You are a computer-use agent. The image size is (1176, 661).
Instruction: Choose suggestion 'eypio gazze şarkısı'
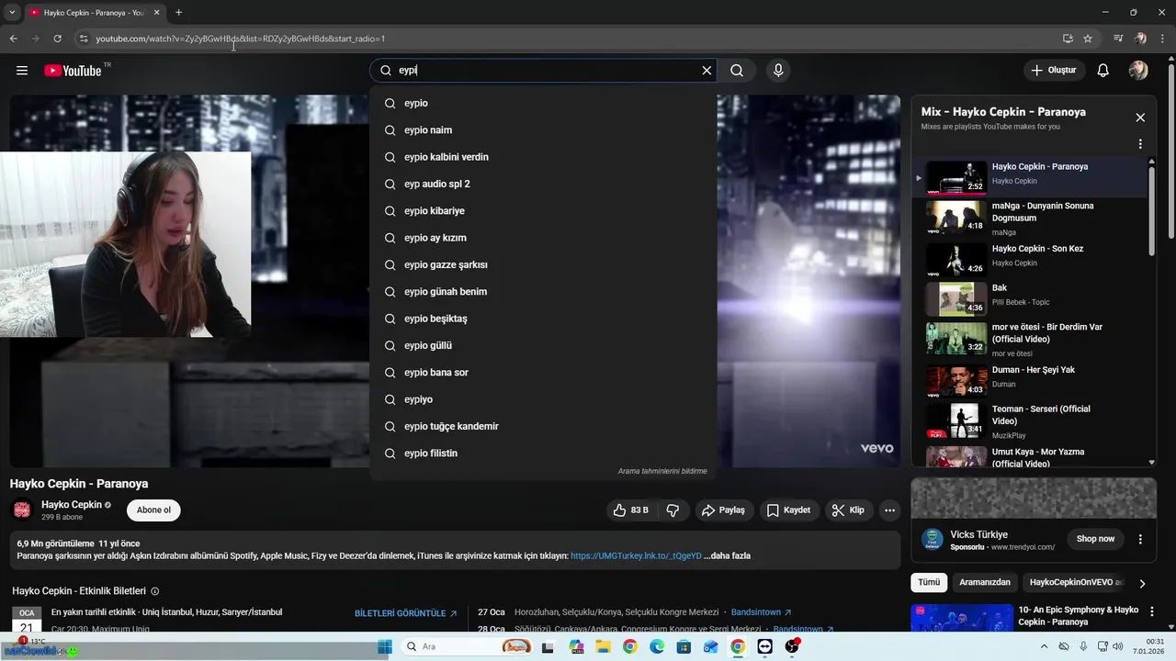(543, 264)
